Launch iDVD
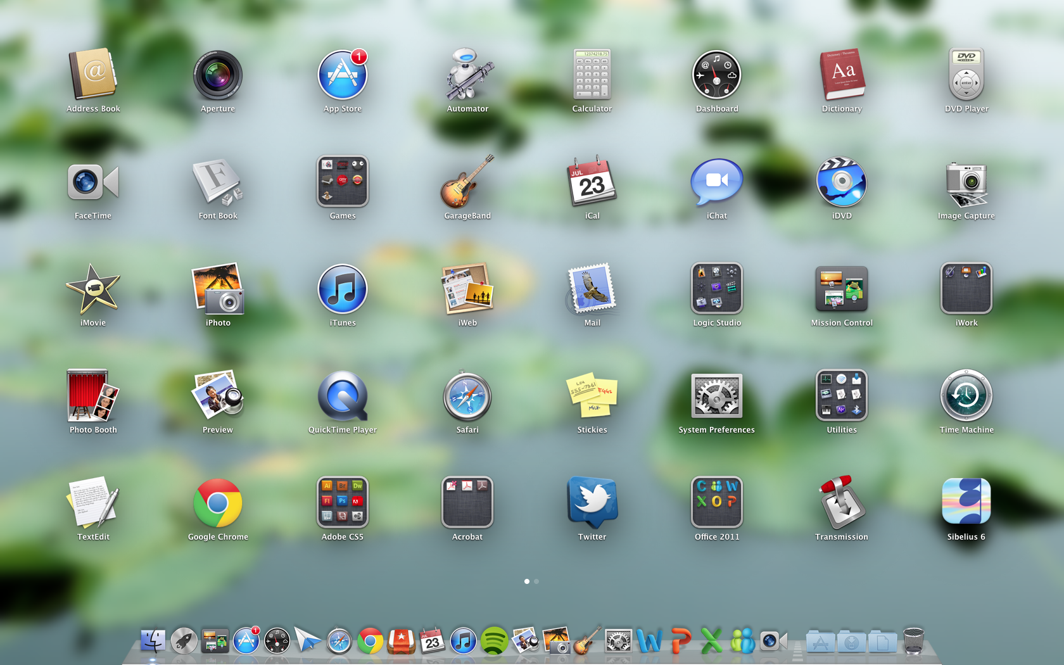The width and height of the screenshot is (1064, 665). [x=842, y=182]
